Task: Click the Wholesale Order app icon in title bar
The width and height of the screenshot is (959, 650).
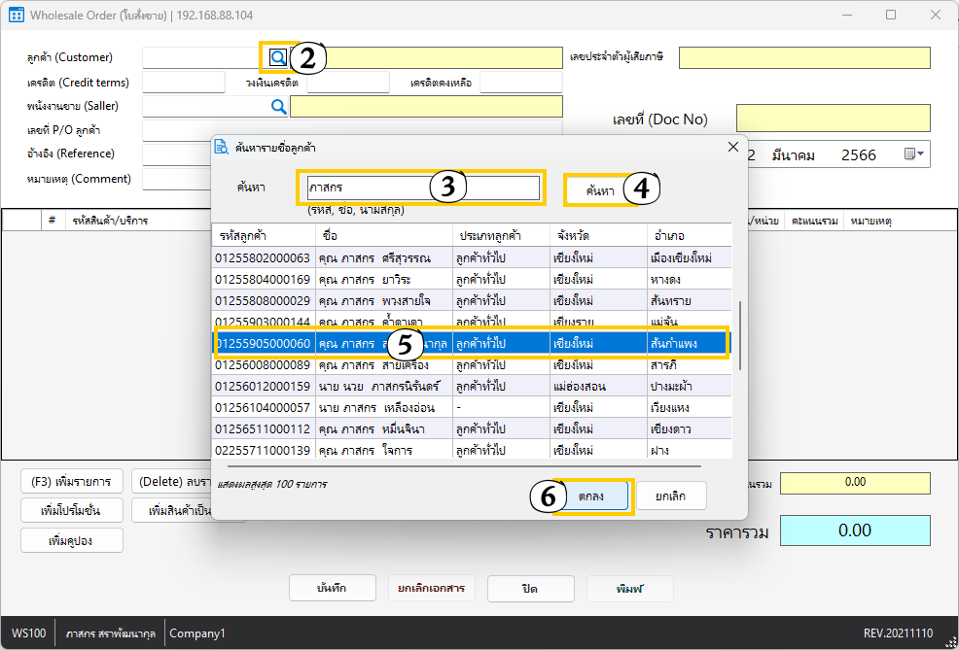Action: pos(17,16)
